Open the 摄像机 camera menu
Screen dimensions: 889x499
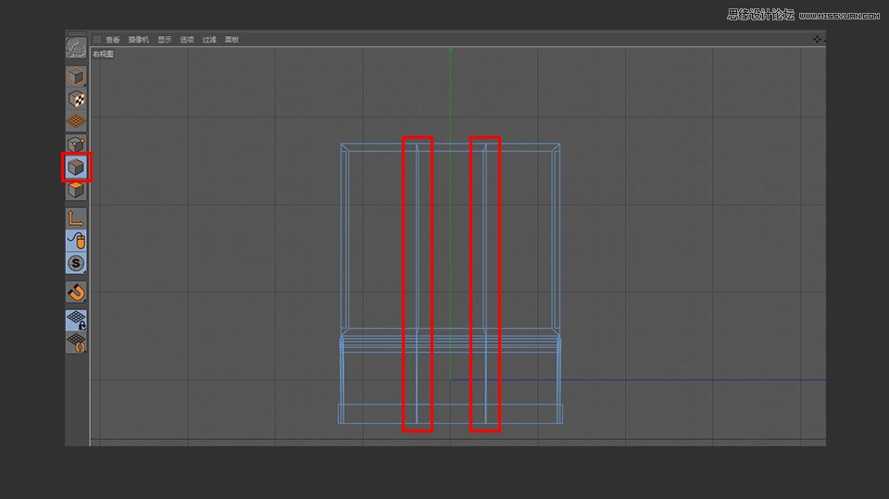point(138,40)
